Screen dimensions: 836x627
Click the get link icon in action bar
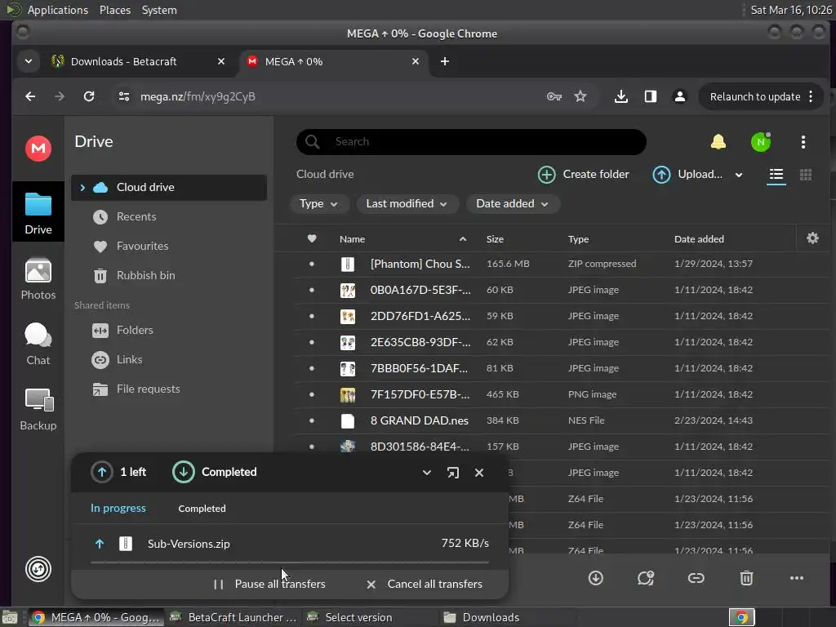[x=696, y=578]
